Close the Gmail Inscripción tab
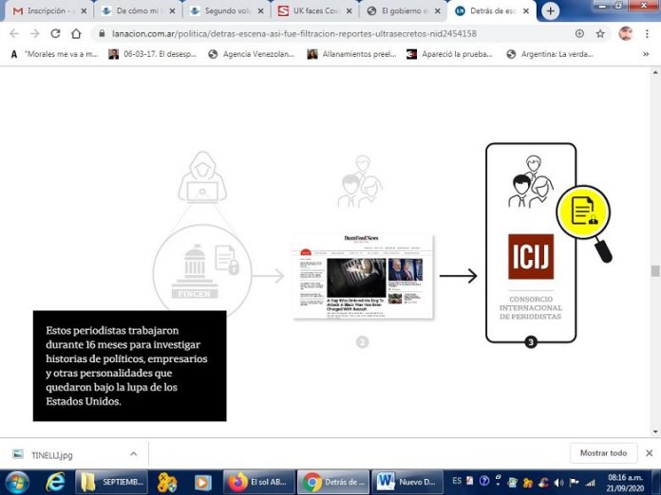Screen dimensions: 661x495 (x=84, y=11)
